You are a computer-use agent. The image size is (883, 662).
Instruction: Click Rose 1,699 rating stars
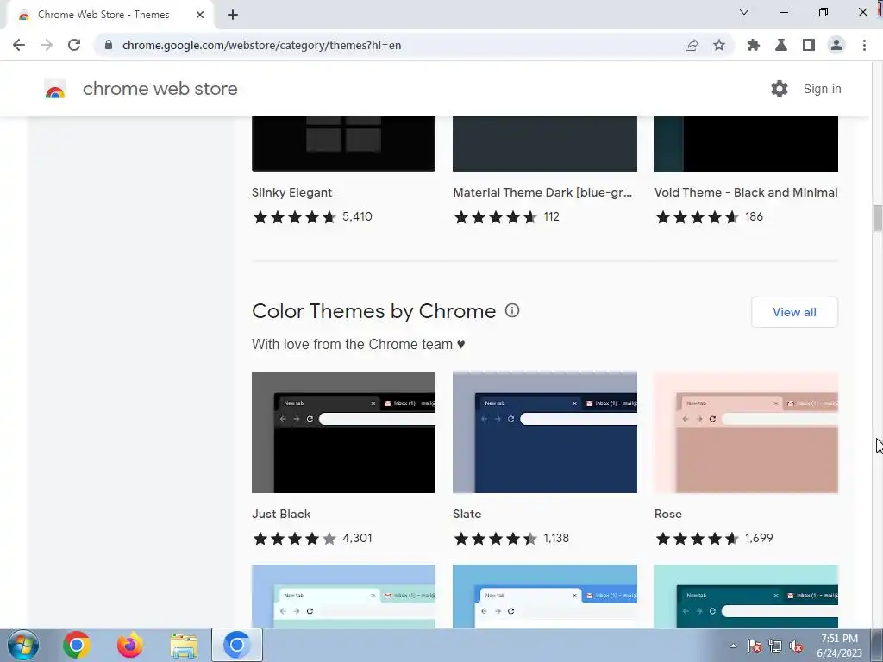click(x=697, y=539)
